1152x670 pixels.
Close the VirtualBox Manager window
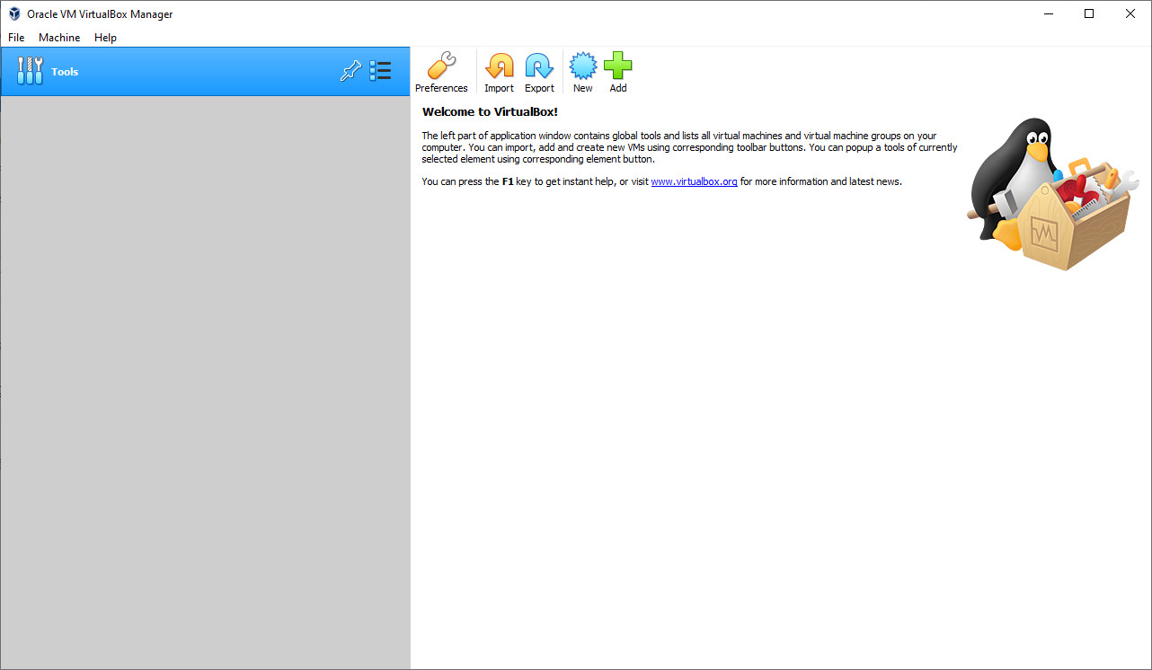point(1130,14)
